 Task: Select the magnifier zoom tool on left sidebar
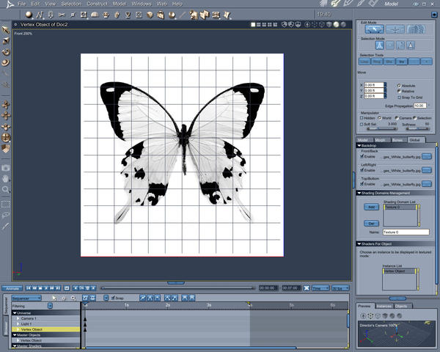click(x=6, y=189)
